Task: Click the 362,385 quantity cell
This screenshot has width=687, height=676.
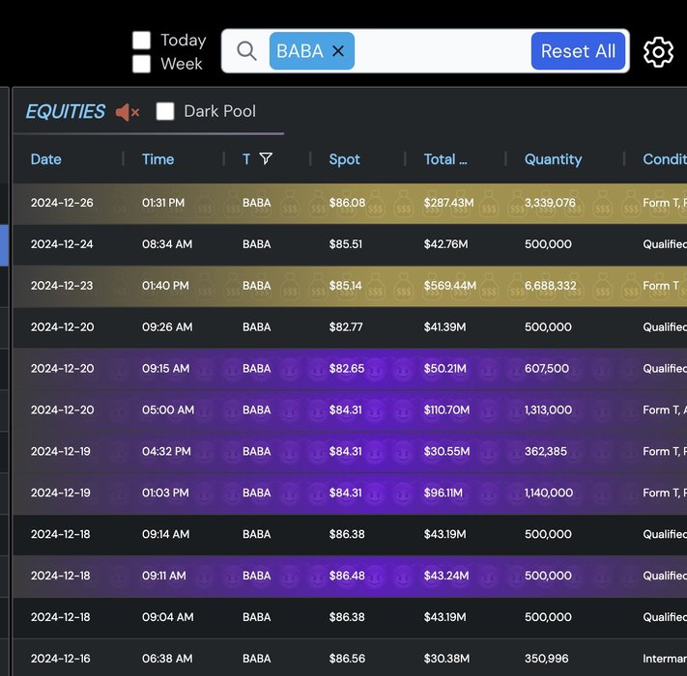Action: coord(546,451)
